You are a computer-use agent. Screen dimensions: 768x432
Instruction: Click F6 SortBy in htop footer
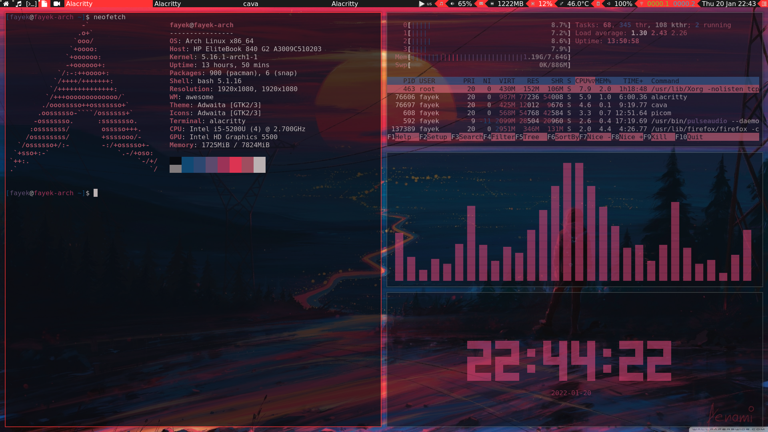pos(563,137)
